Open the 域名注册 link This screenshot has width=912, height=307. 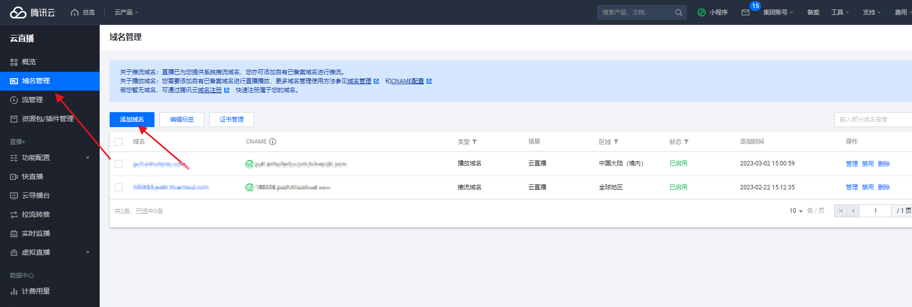click(x=210, y=90)
